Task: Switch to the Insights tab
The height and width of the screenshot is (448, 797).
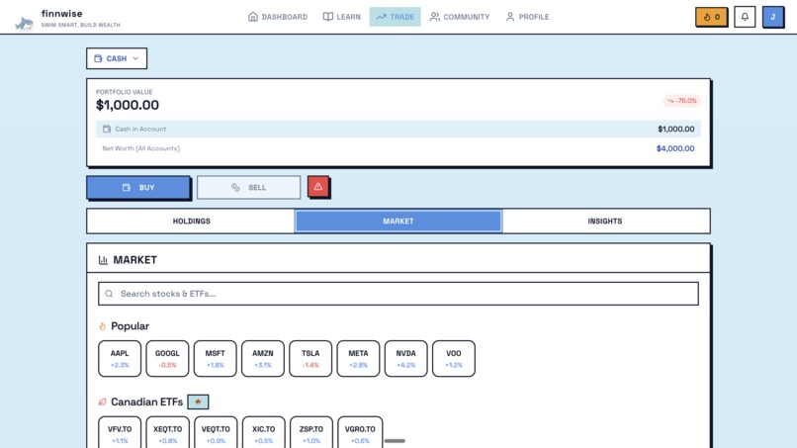Action: (605, 222)
